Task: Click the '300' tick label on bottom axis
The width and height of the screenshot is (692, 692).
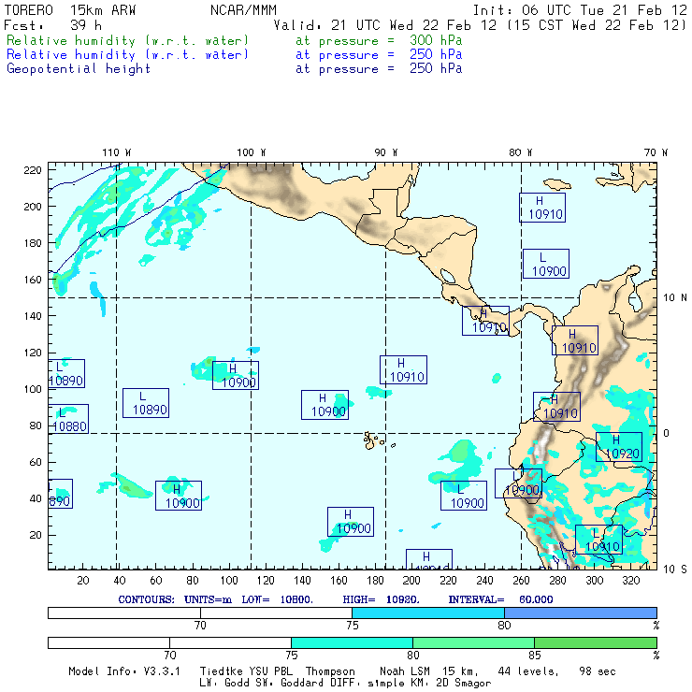Action: pyautogui.click(x=595, y=581)
